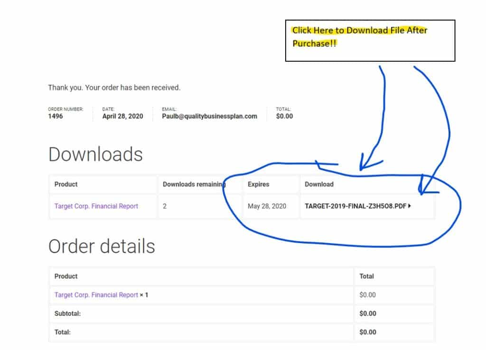This screenshot has width=486, height=350.
Task: Open Target Corp. Financial Report link in Downloads table
Action: 96,206
